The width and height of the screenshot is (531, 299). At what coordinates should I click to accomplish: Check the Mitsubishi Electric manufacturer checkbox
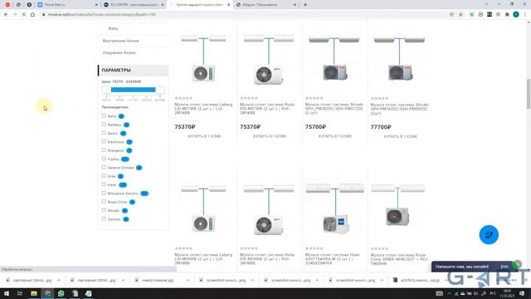(x=104, y=193)
